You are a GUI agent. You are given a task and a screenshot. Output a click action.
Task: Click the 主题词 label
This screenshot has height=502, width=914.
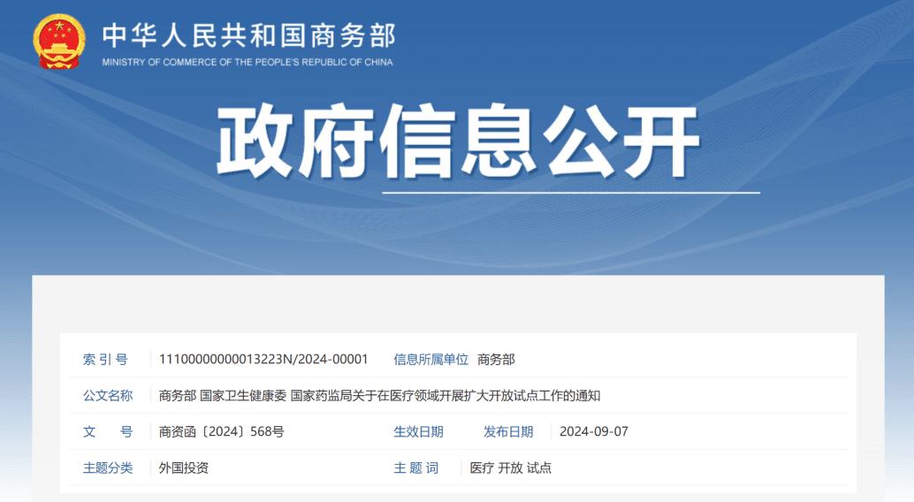pos(416,468)
